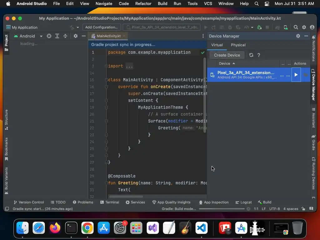Collapse the onCreate function fold on line 16
Image resolution: width=320 pixels, height=240 pixels.
106,87
